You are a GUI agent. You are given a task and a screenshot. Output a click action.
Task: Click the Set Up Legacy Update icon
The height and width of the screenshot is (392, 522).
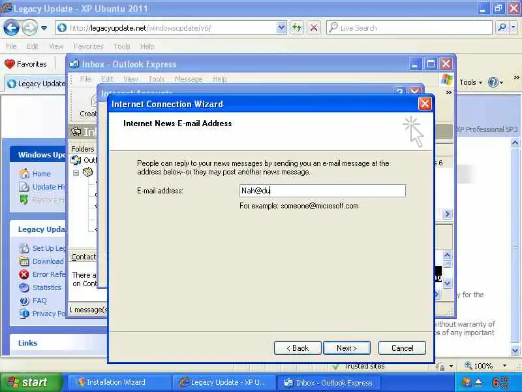(x=24, y=248)
